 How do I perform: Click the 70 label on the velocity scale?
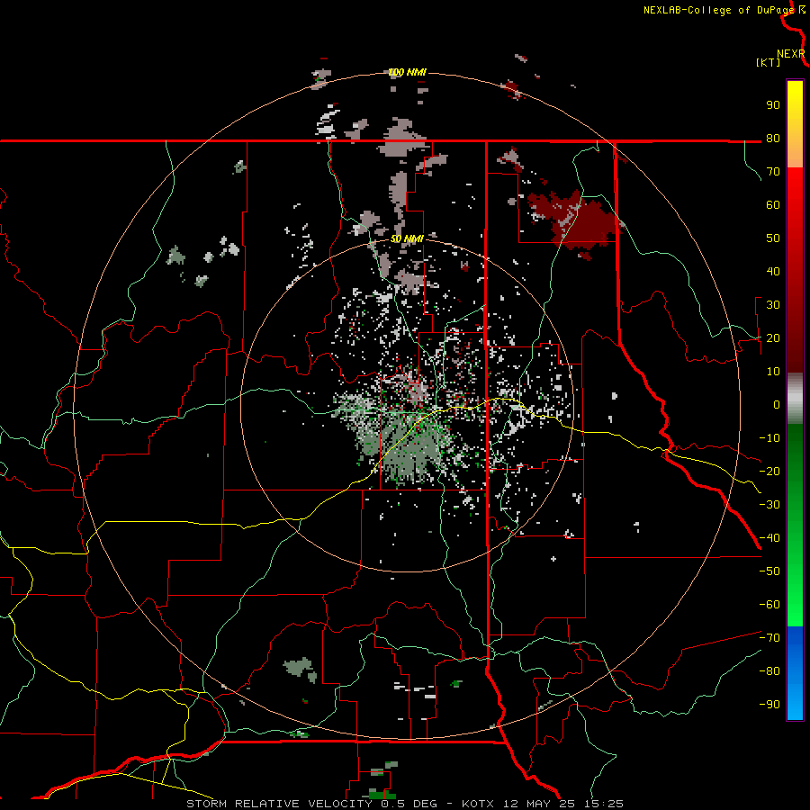point(773,172)
